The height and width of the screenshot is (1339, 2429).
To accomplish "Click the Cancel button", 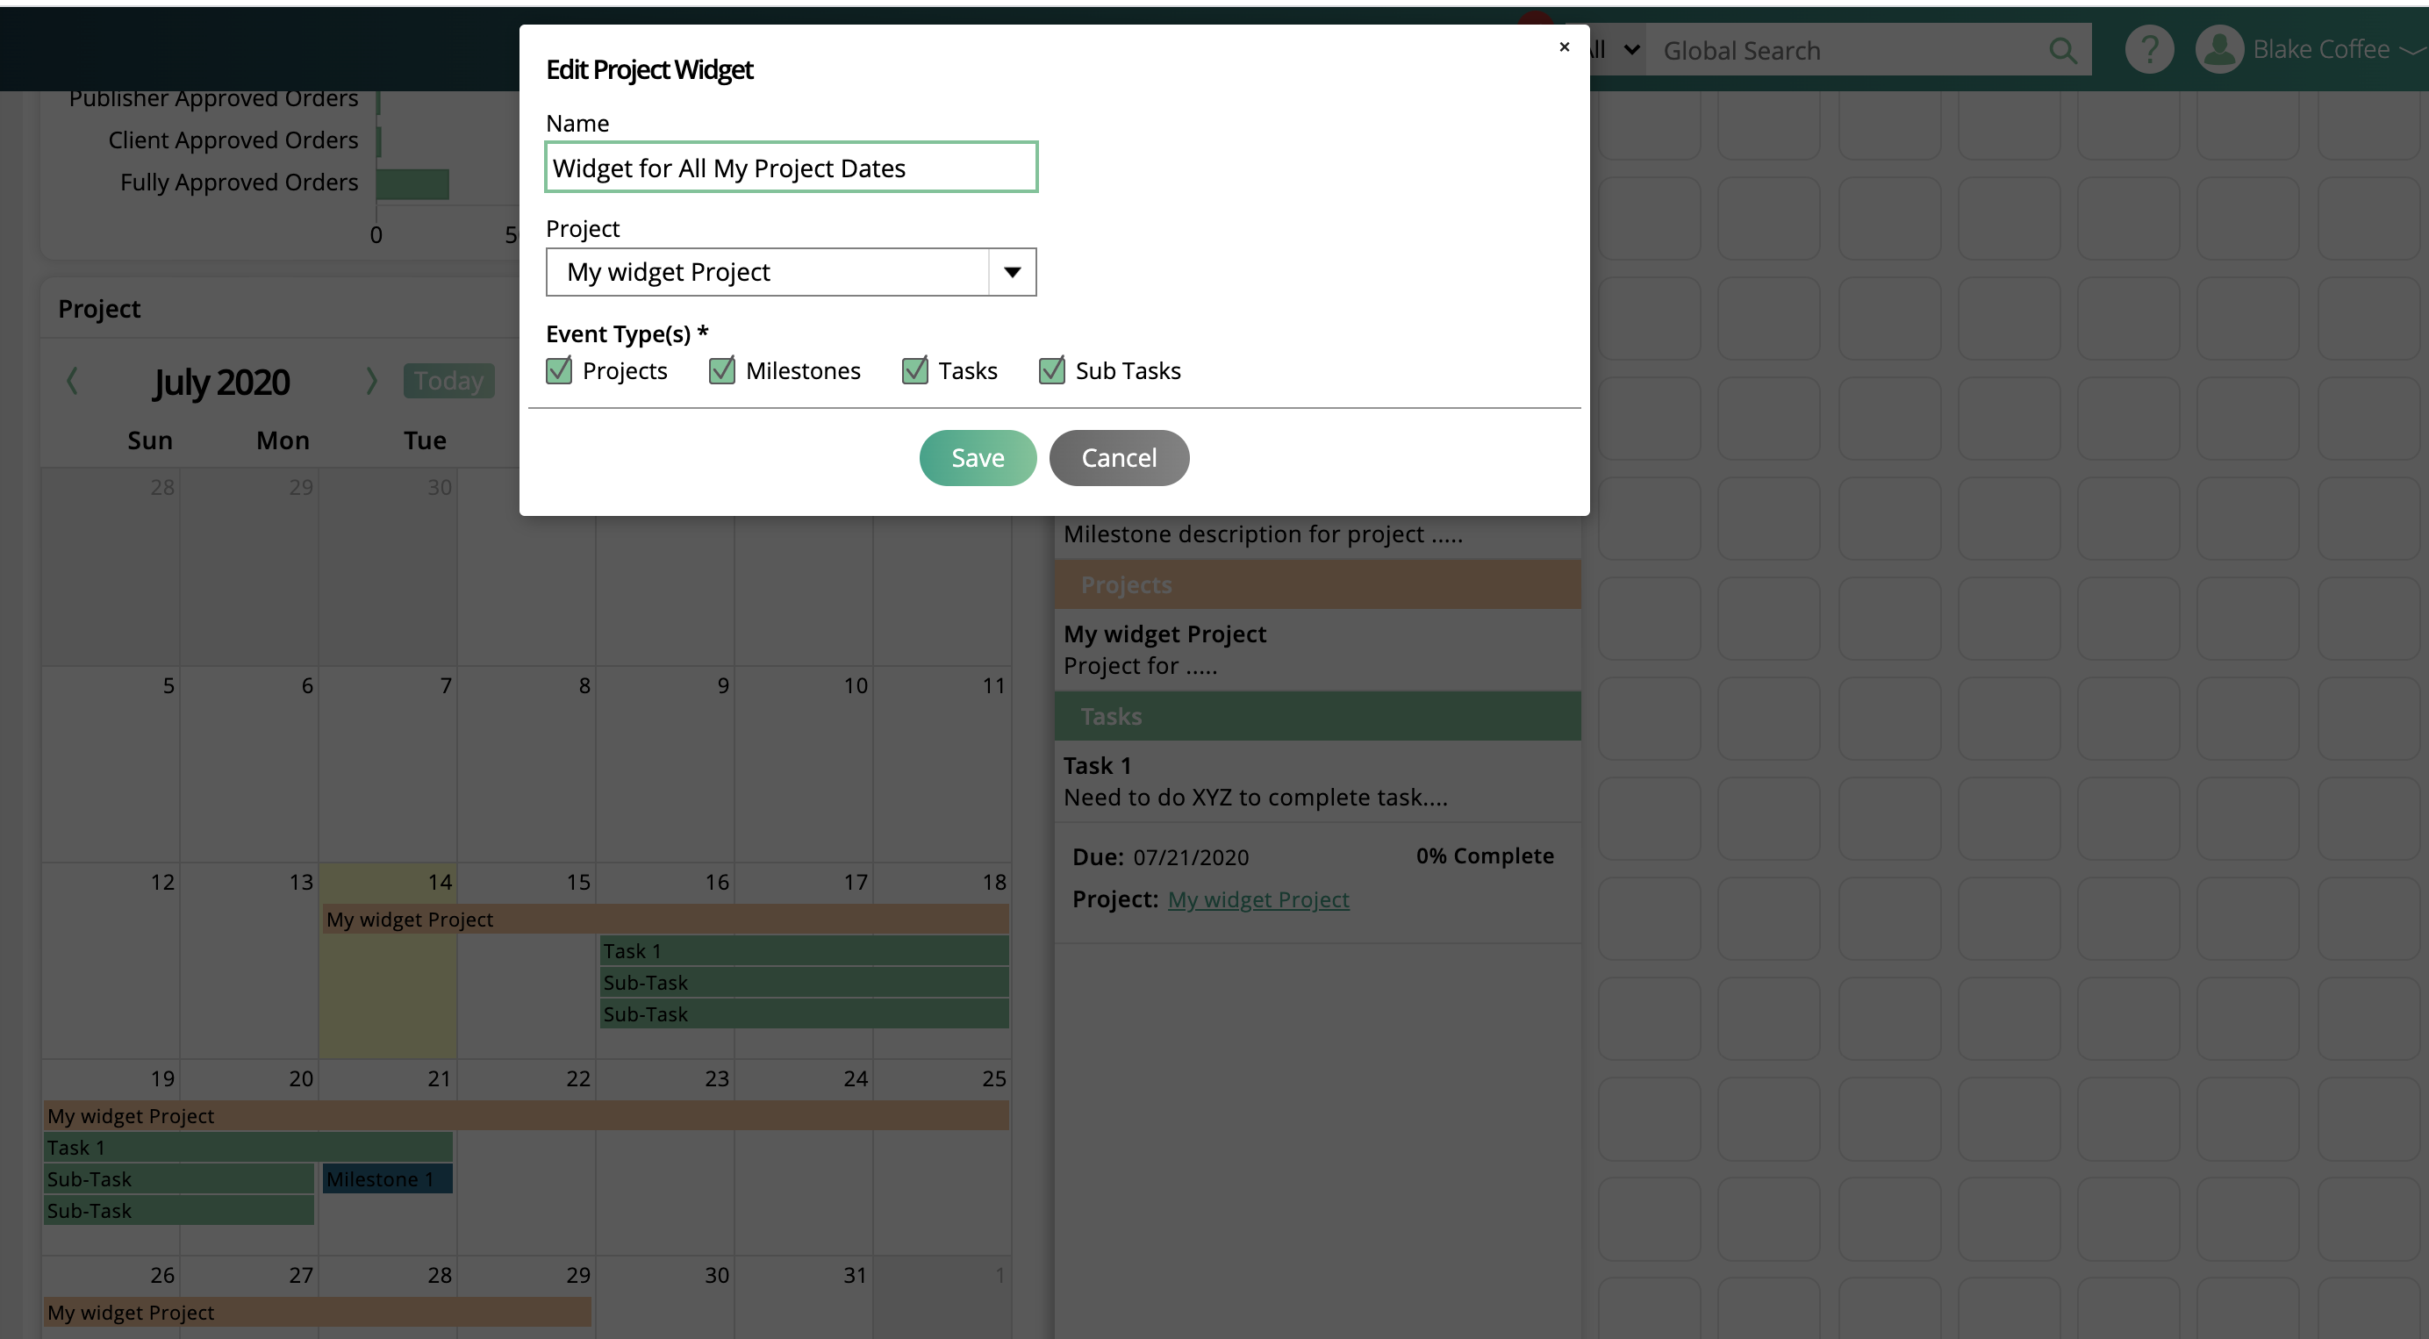I will [1119, 458].
